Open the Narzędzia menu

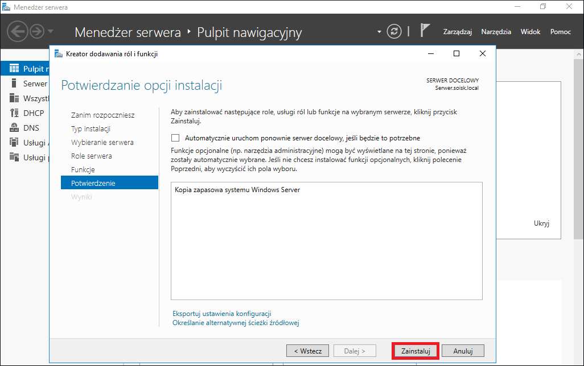[496, 32]
